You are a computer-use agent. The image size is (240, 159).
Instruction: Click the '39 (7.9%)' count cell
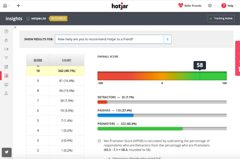[x=67, y=101]
